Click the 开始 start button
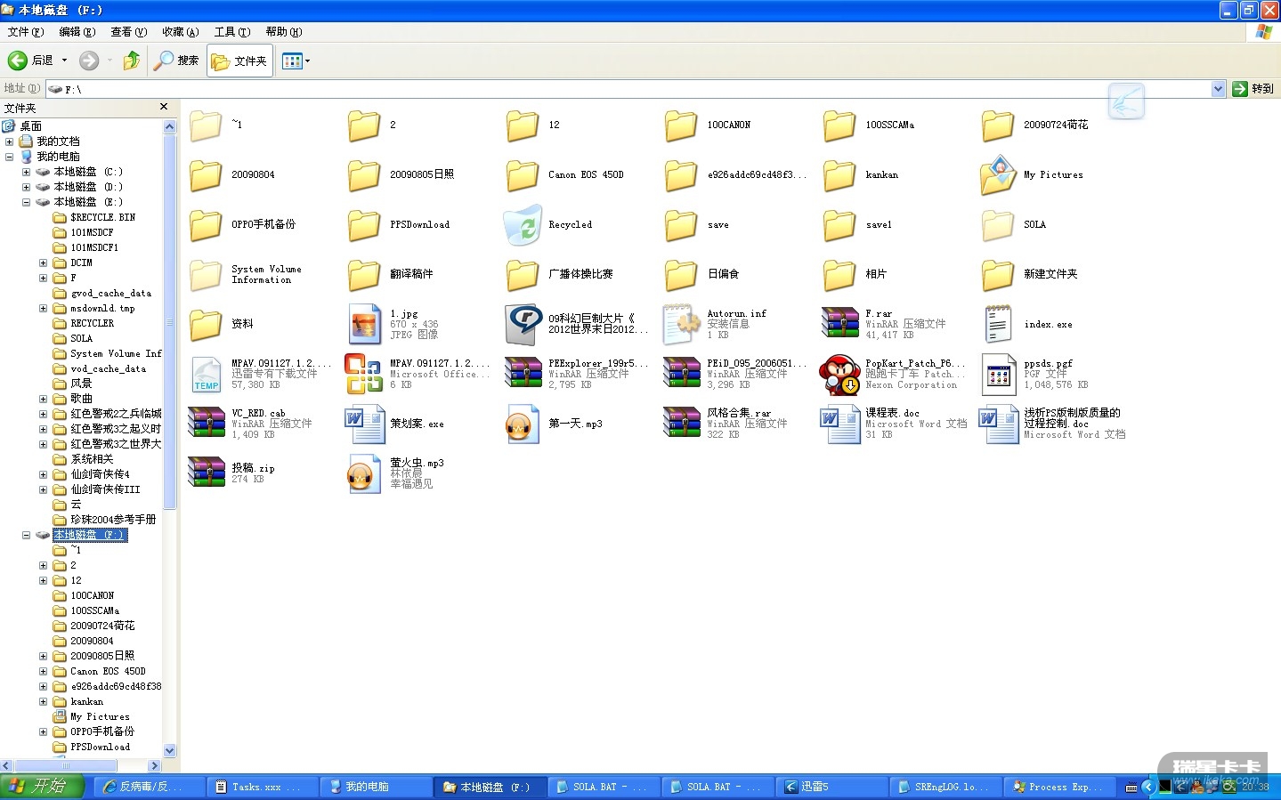1281x800 pixels. coord(42,787)
